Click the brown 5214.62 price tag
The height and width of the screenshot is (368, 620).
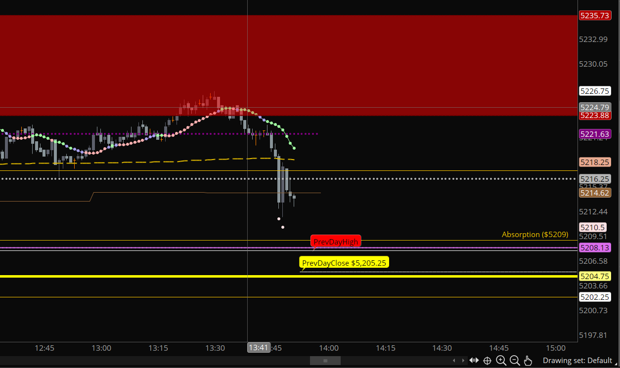click(595, 193)
